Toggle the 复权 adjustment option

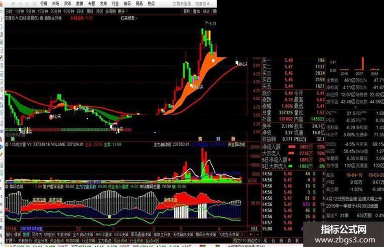point(187,11)
